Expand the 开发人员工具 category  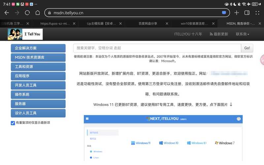pyautogui.click(x=38, y=85)
